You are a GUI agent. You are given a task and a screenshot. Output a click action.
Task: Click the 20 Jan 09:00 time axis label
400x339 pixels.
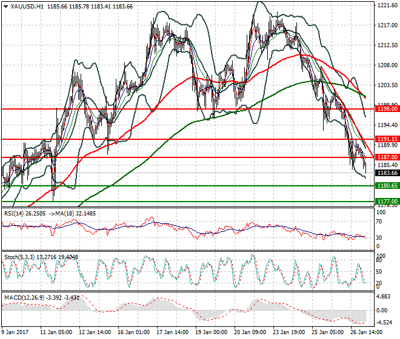(250, 332)
